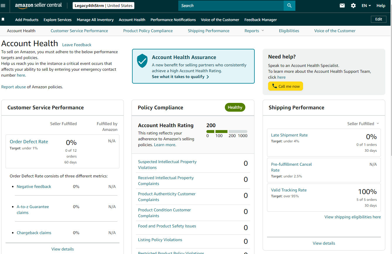Expand the EN language dropdown
The height and width of the screenshot is (254, 392).
coord(366,6)
